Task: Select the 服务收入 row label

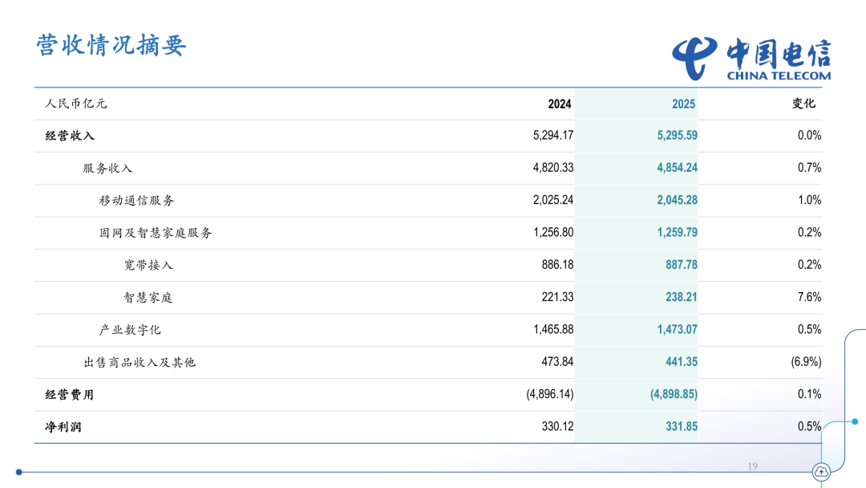Action: (107, 169)
